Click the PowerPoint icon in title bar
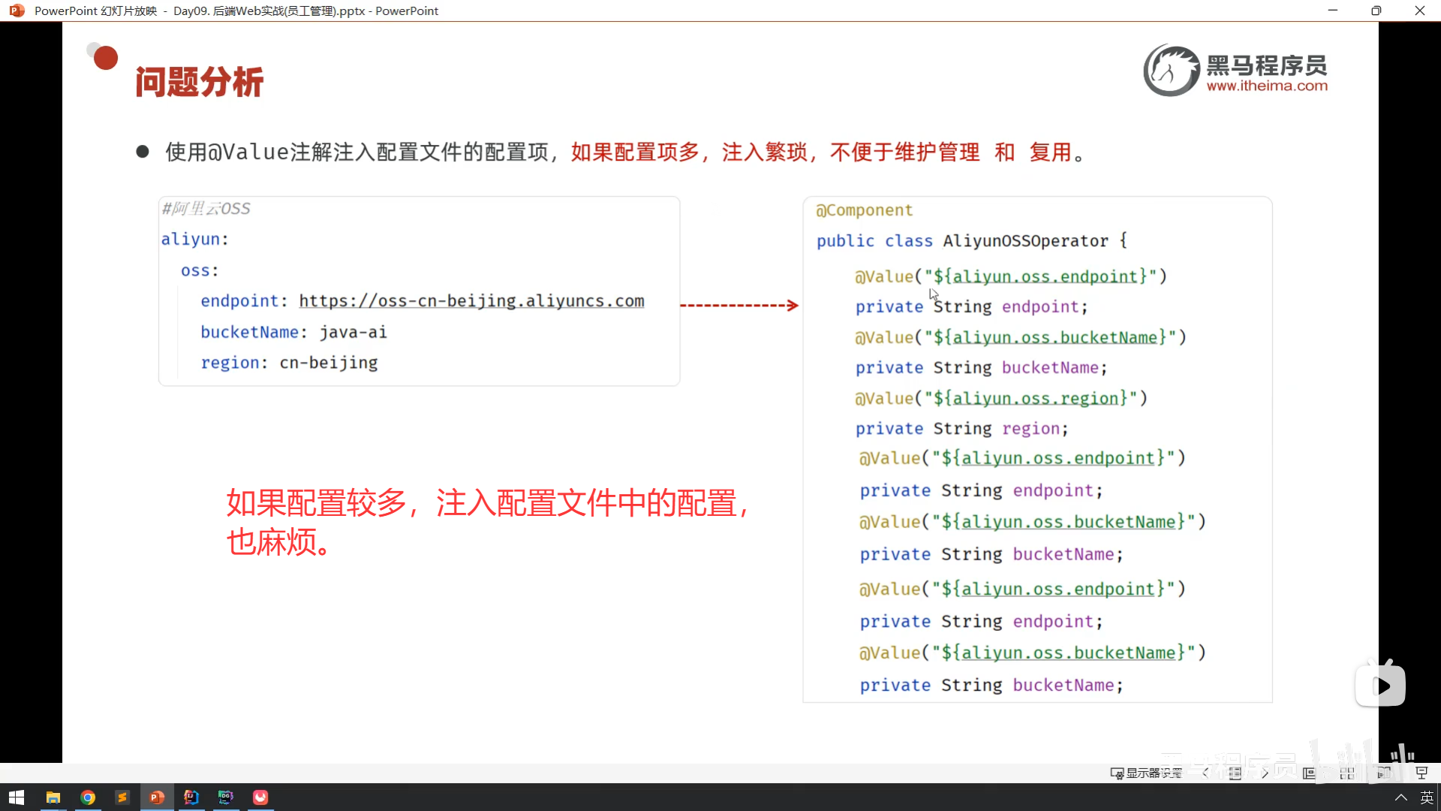 point(17,11)
